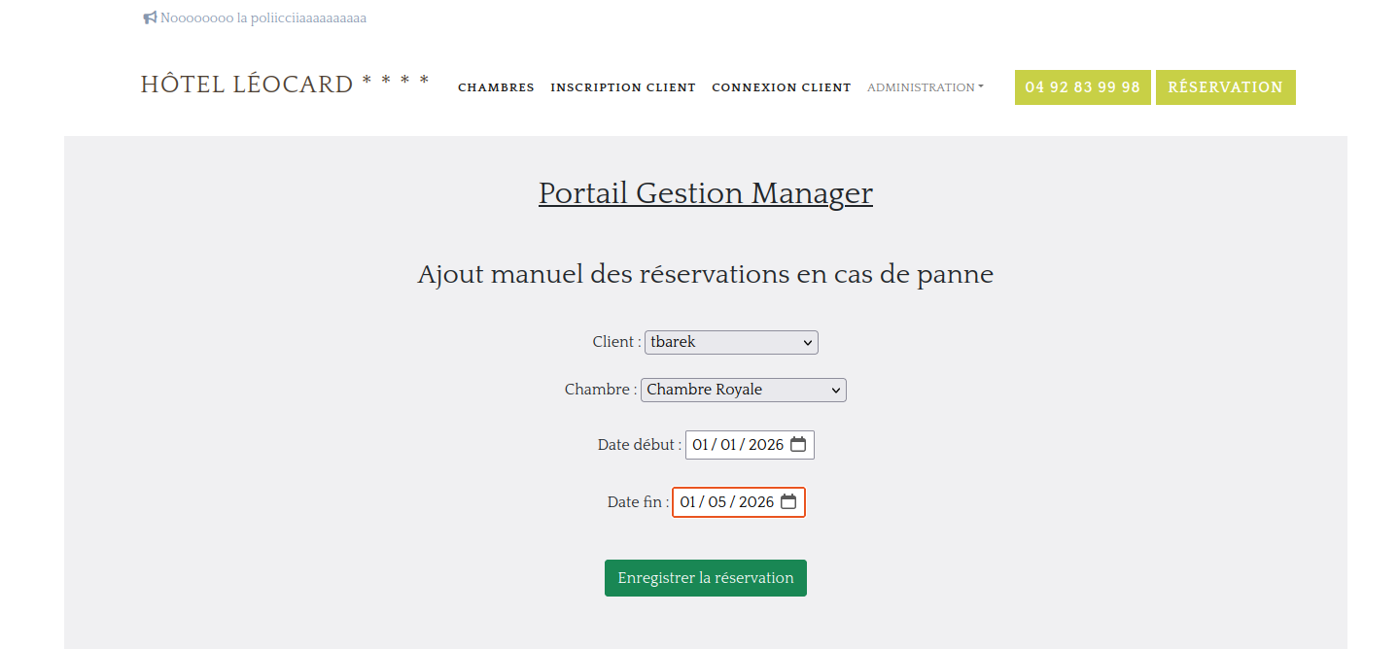Expand the Chambre dropdown showing Chambre Royale

[743, 390]
